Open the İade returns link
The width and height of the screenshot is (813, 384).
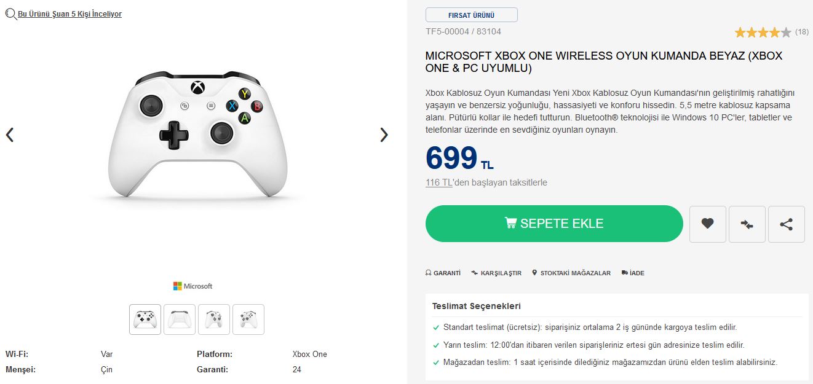(x=633, y=273)
